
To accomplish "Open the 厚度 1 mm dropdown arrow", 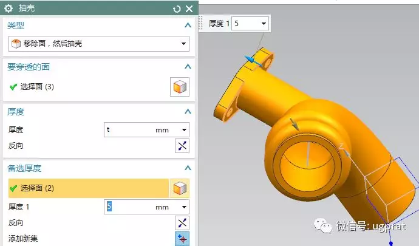I will [x=184, y=207].
